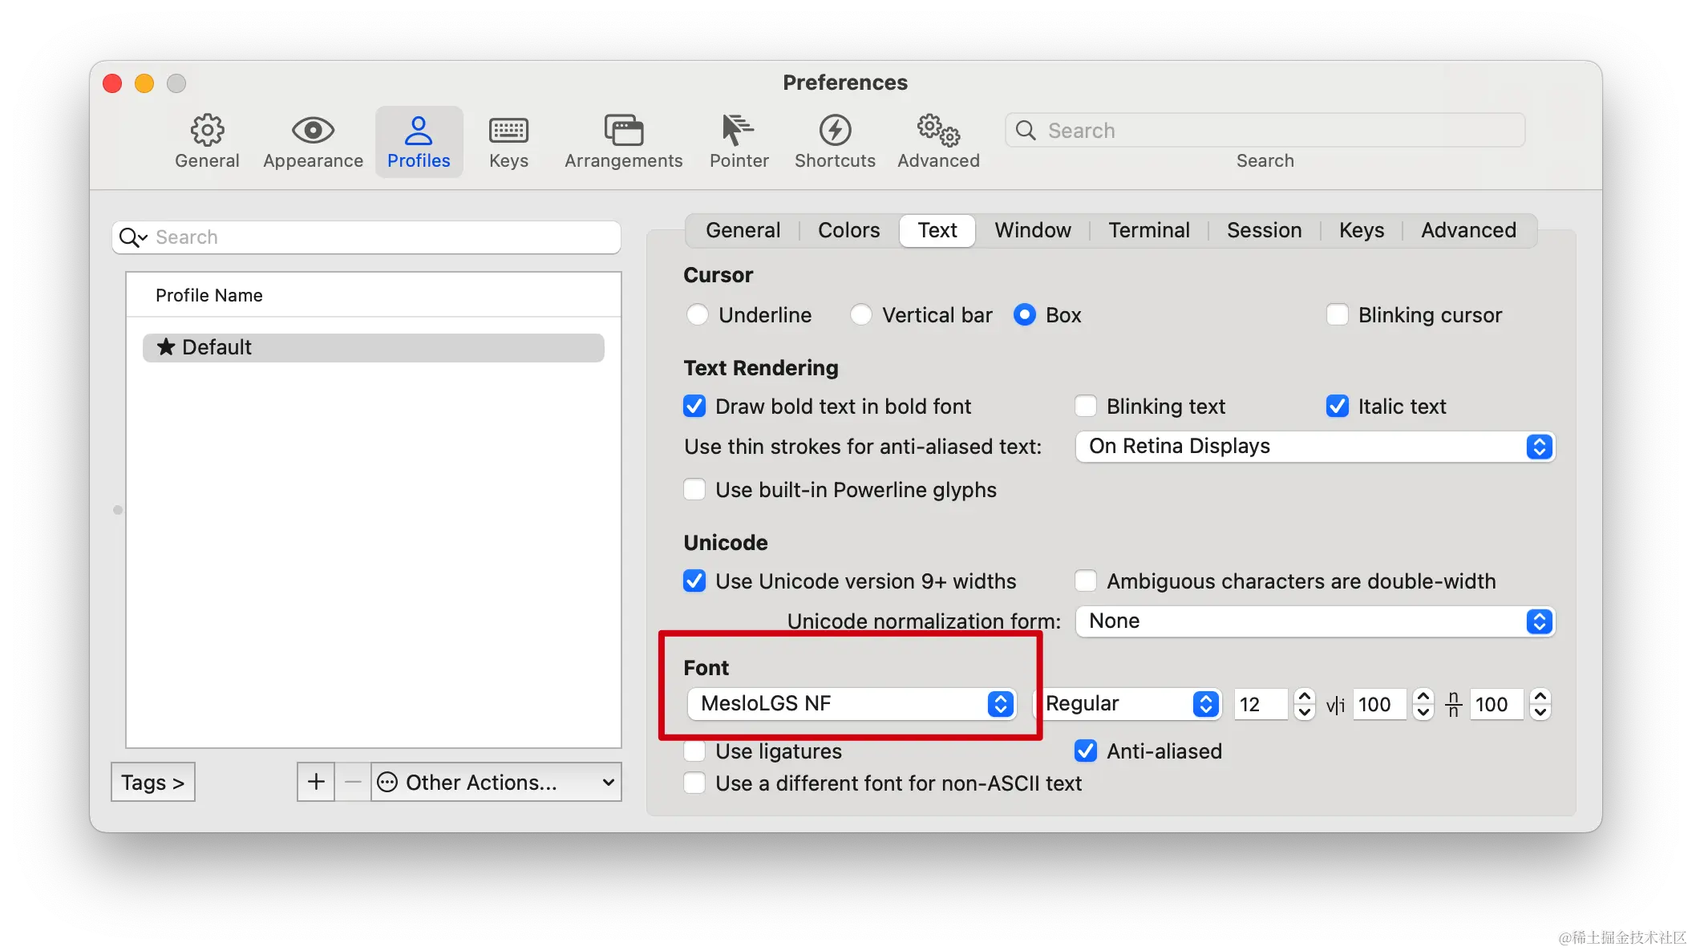Focus the preferences Search field
This screenshot has width=1692, height=951.
(x=1265, y=131)
